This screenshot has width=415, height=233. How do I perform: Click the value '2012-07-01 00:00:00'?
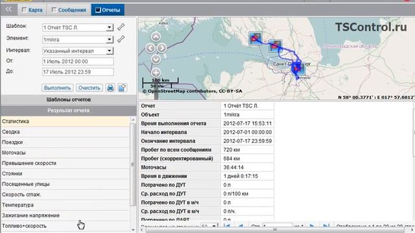pos(247,132)
